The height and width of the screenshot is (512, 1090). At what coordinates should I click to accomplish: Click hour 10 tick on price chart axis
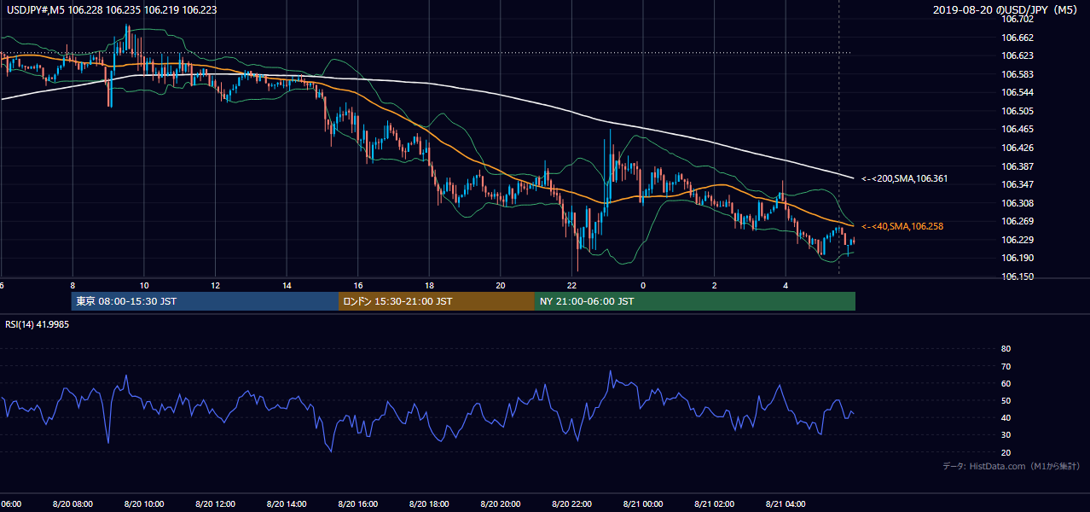coord(144,285)
